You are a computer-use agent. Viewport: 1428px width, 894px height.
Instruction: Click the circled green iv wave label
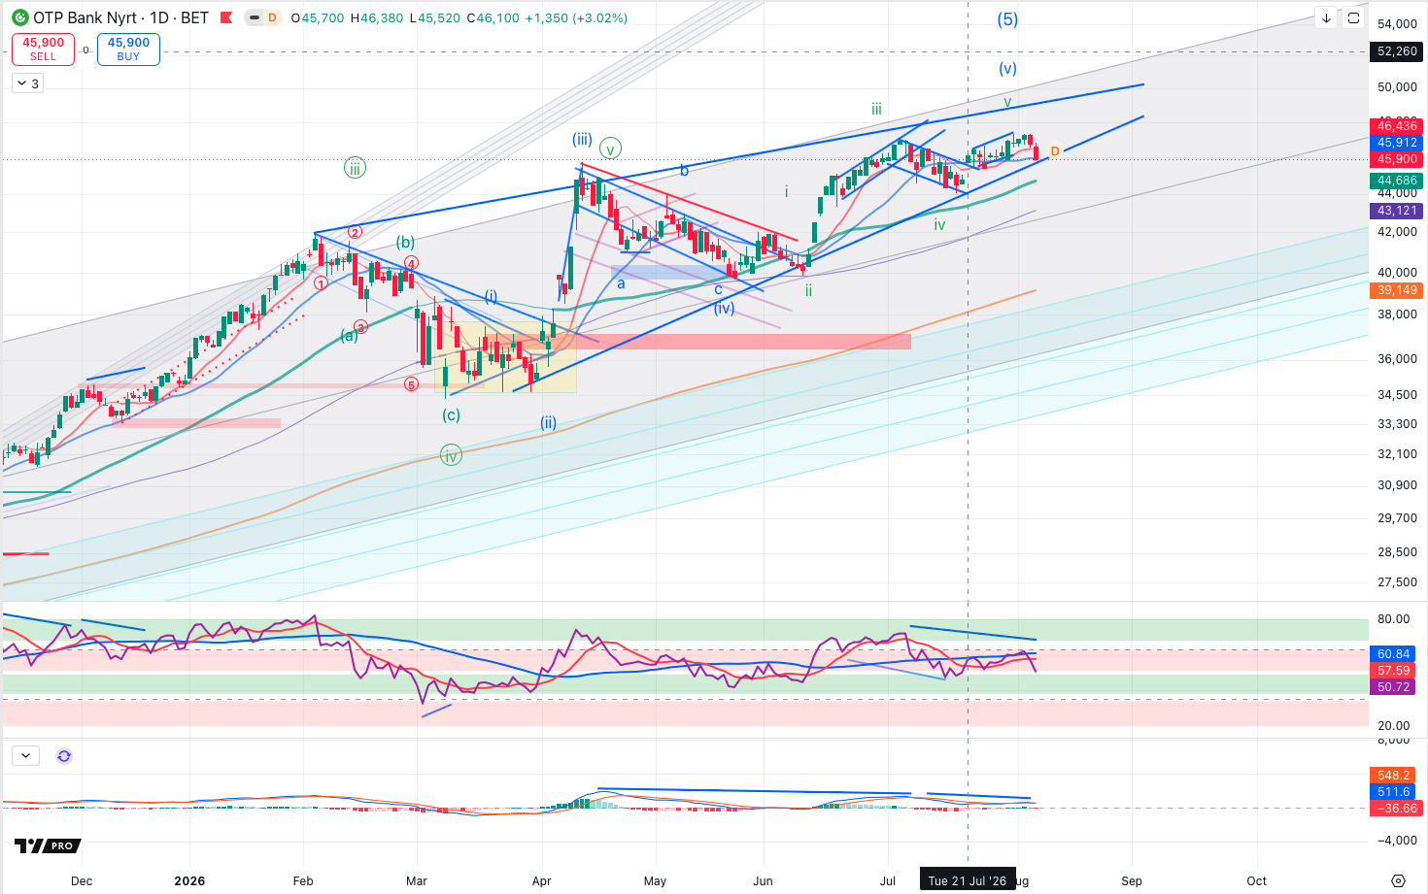click(x=450, y=455)
